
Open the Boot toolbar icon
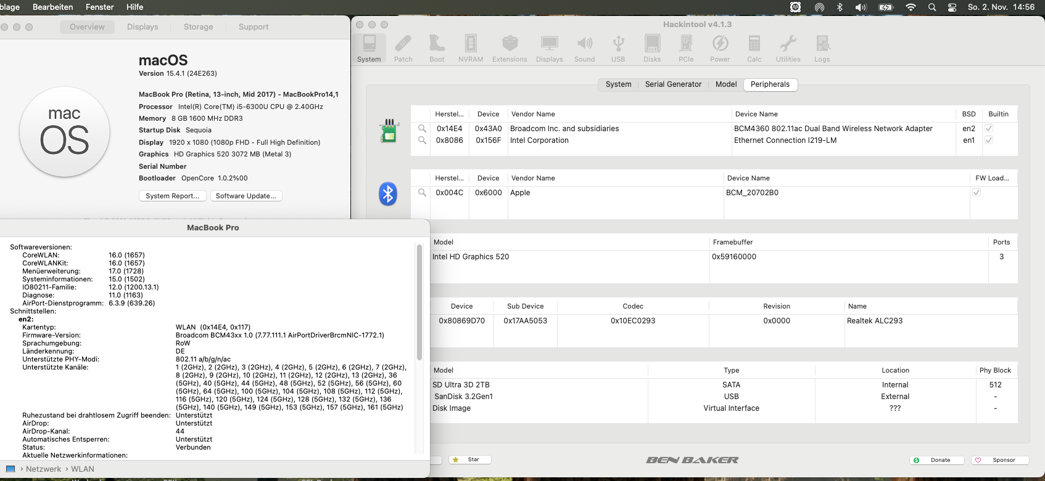coord(437,48)
